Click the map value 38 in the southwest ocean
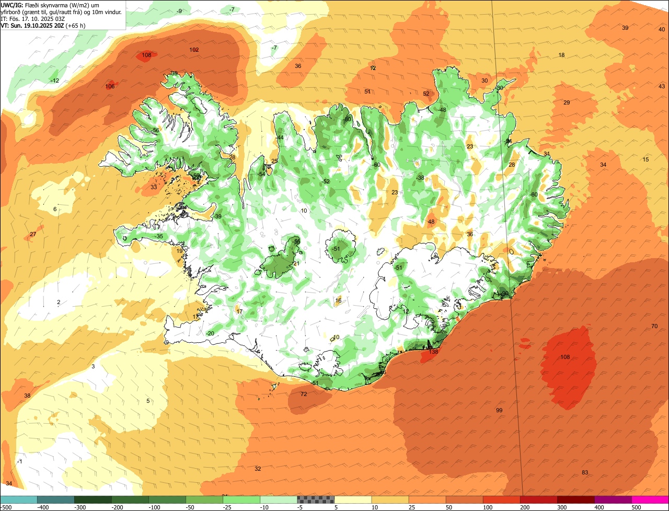This screenshot has height=511, width=669. [x=27, y=396]
